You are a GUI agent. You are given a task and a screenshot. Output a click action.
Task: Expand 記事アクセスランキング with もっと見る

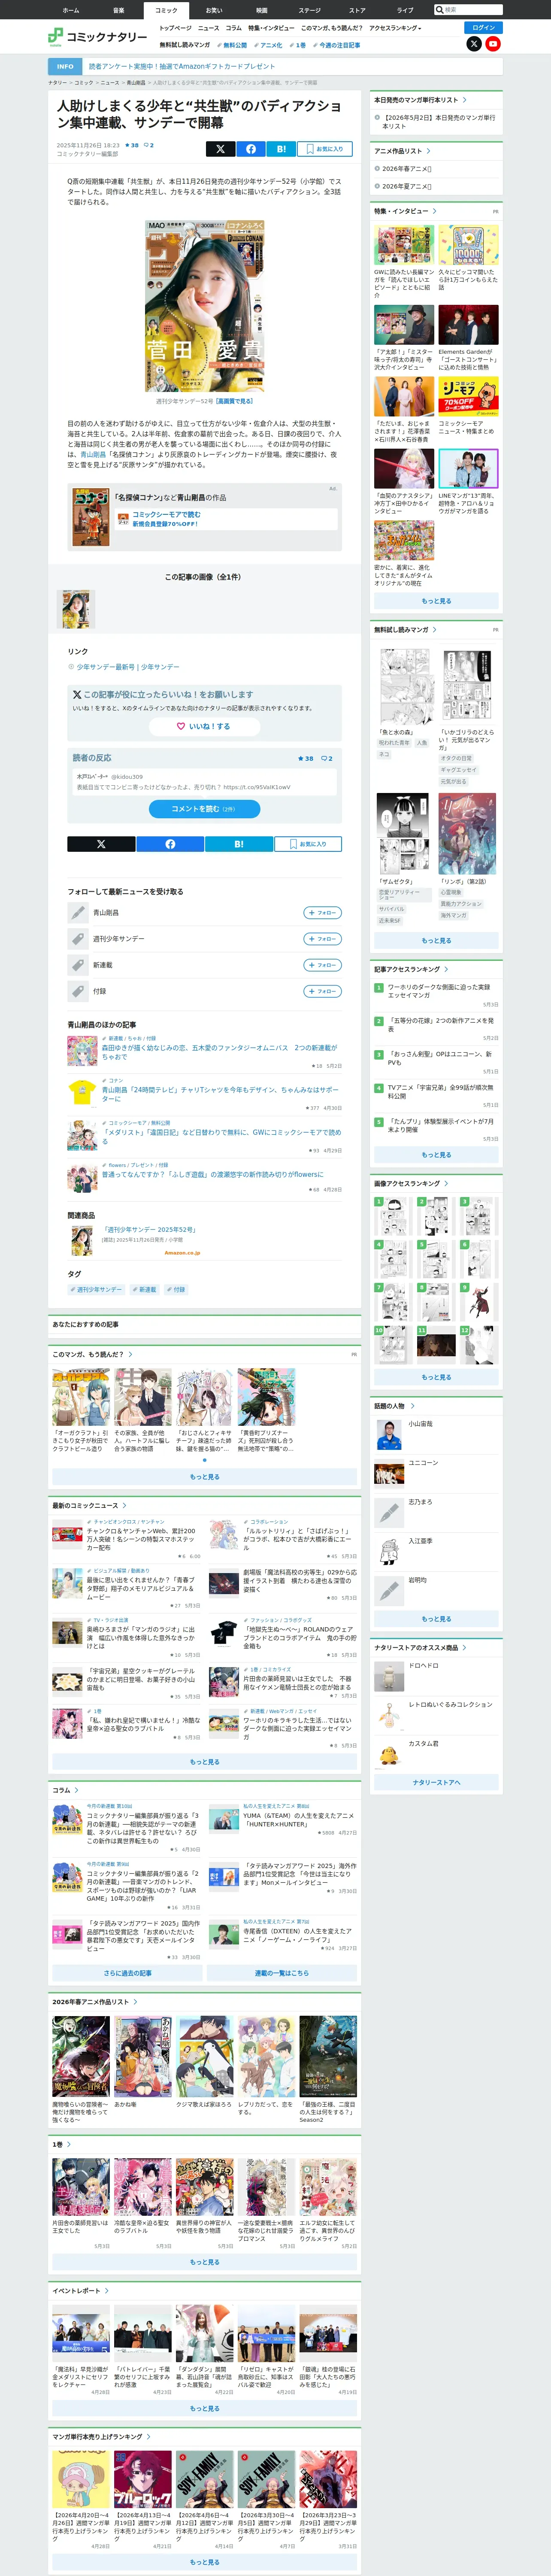point(436,1155)
